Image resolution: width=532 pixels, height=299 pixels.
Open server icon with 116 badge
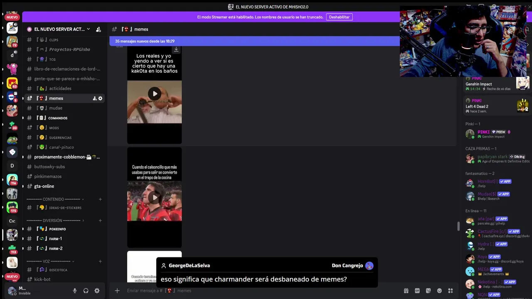12,179
